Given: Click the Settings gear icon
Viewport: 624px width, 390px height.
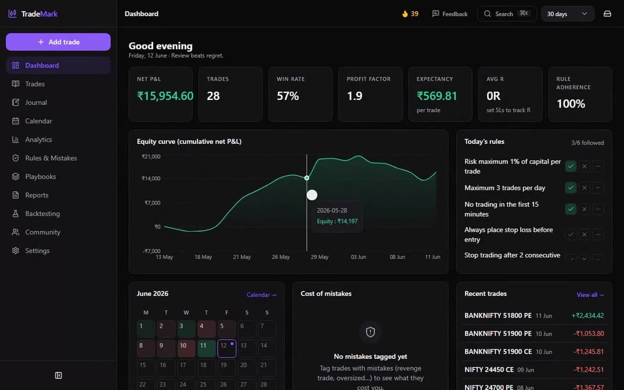Looking at the screenshot, I should pyautogui.click(x=16, y=251).
